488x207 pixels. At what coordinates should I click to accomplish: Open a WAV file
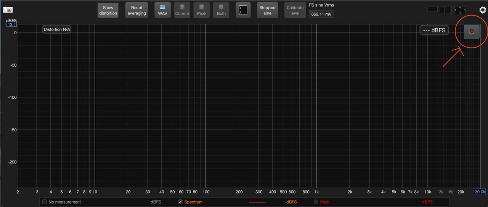pyautogui.click(x=162, y=10)
